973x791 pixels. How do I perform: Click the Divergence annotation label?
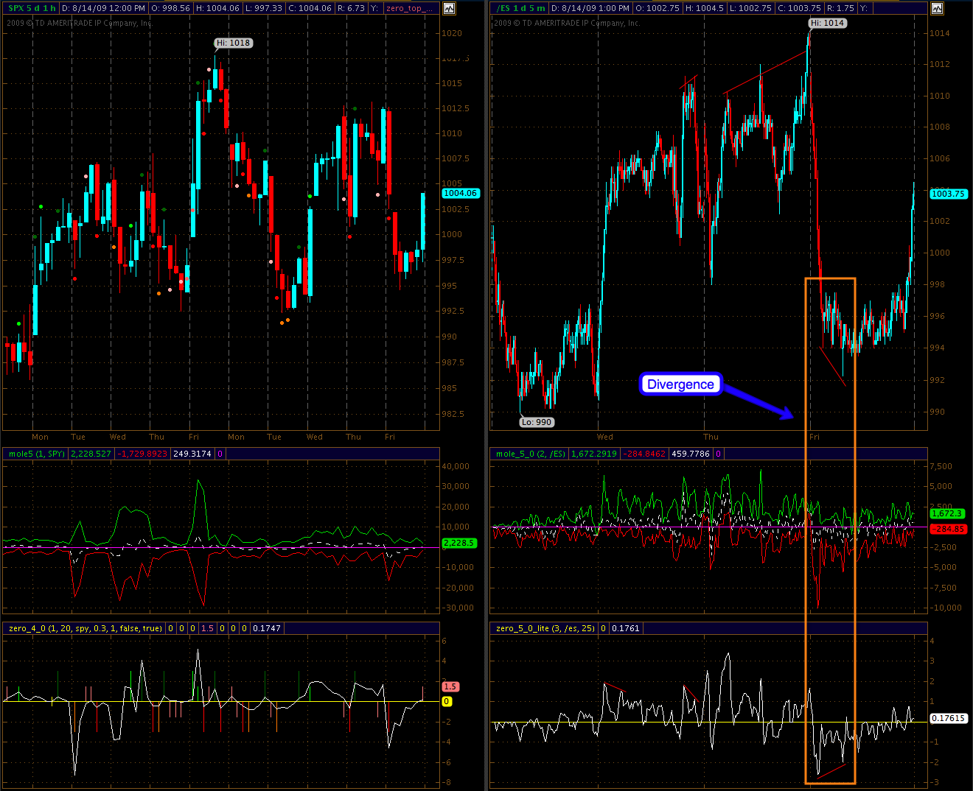pyautogui.click(x=680, y=384)
